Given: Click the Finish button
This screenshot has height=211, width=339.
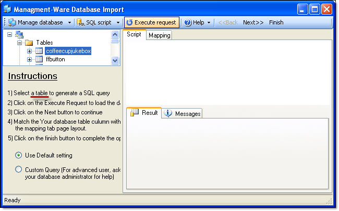Looking at the screenshot, I should click(x=276, y=22).
